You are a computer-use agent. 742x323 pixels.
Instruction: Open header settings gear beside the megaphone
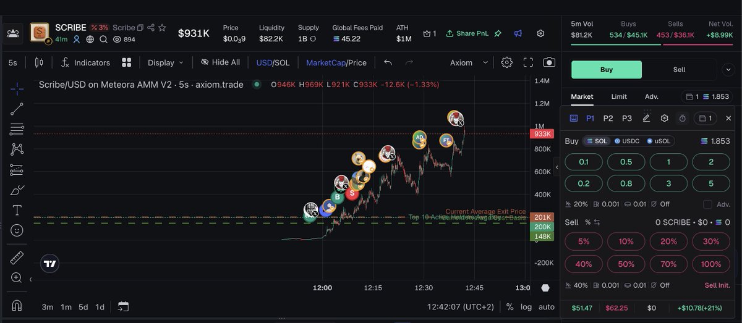click(x=541, y=33)
